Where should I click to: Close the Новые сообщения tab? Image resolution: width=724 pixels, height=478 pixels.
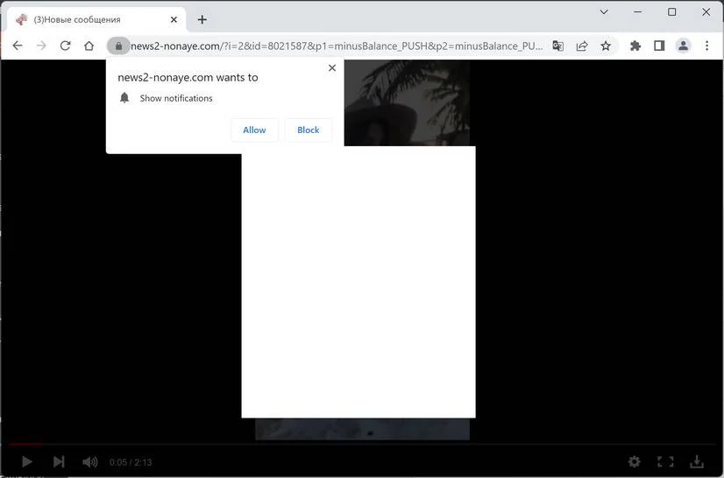click(x=174, y=19)
